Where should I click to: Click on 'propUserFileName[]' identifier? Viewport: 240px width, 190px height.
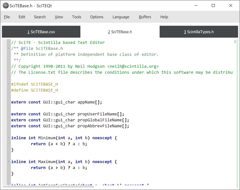tap(100, 114)
